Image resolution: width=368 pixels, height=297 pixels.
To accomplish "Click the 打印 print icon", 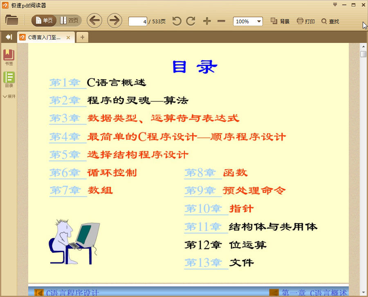I will [305, 22].
